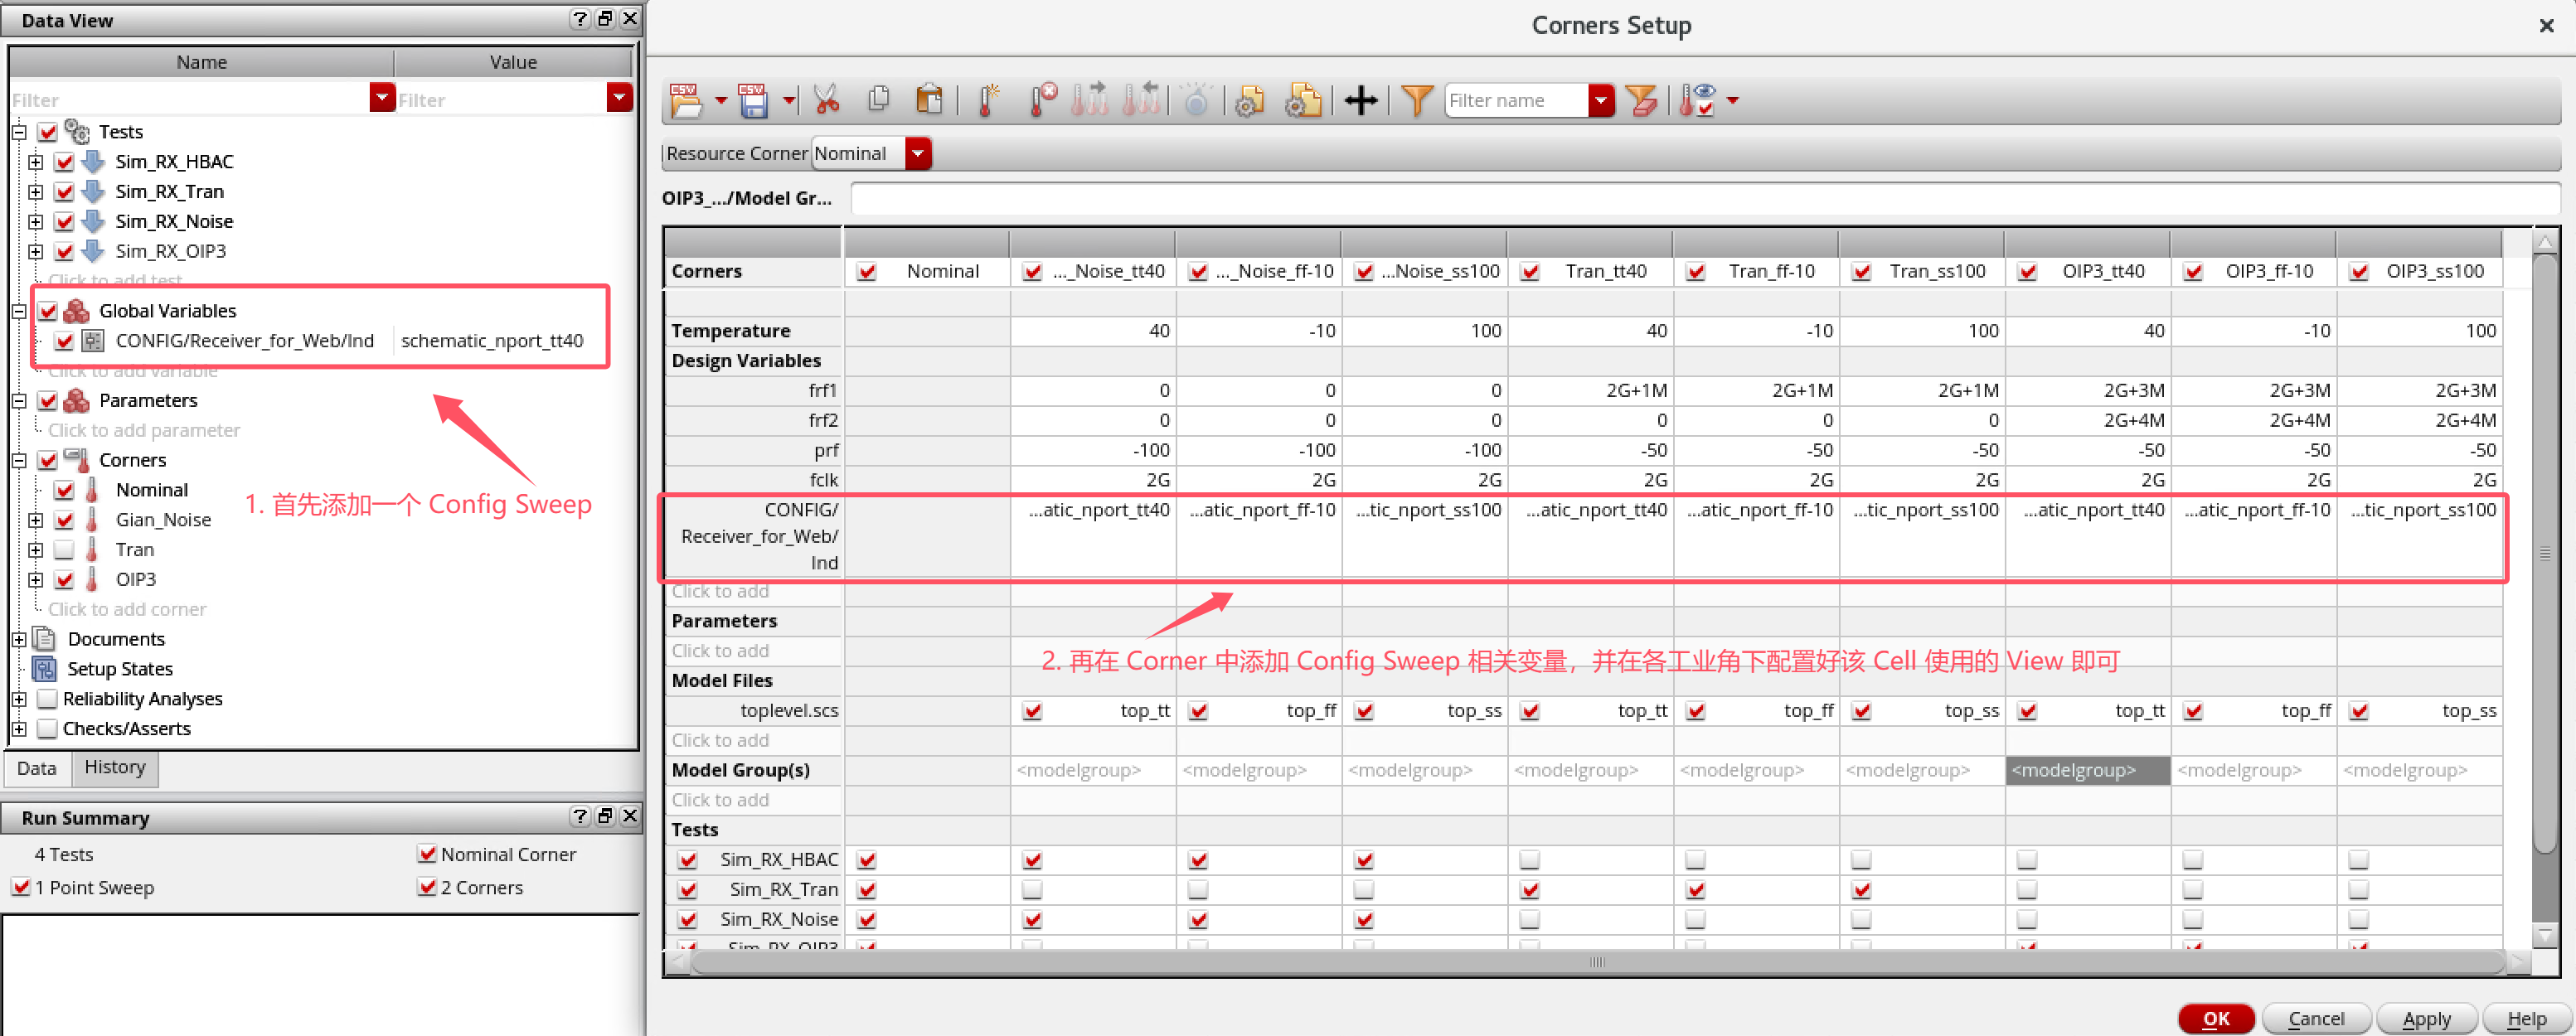Click the orange funnel filter icon
Screen dimensions: 2576x1036
click(1416, 100)
